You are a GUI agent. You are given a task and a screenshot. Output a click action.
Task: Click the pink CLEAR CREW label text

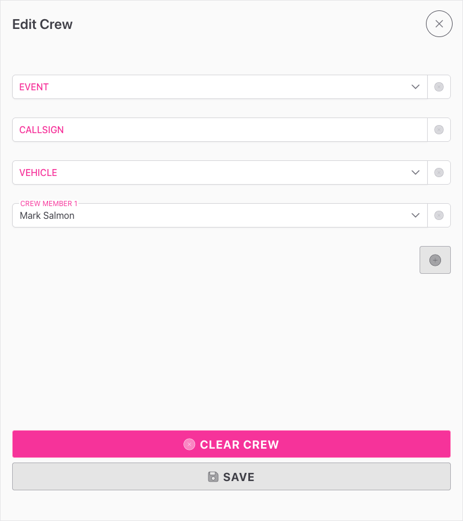239,444
